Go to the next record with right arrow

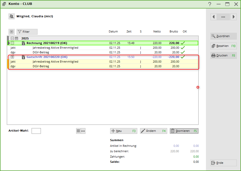[x=233, y=17]
